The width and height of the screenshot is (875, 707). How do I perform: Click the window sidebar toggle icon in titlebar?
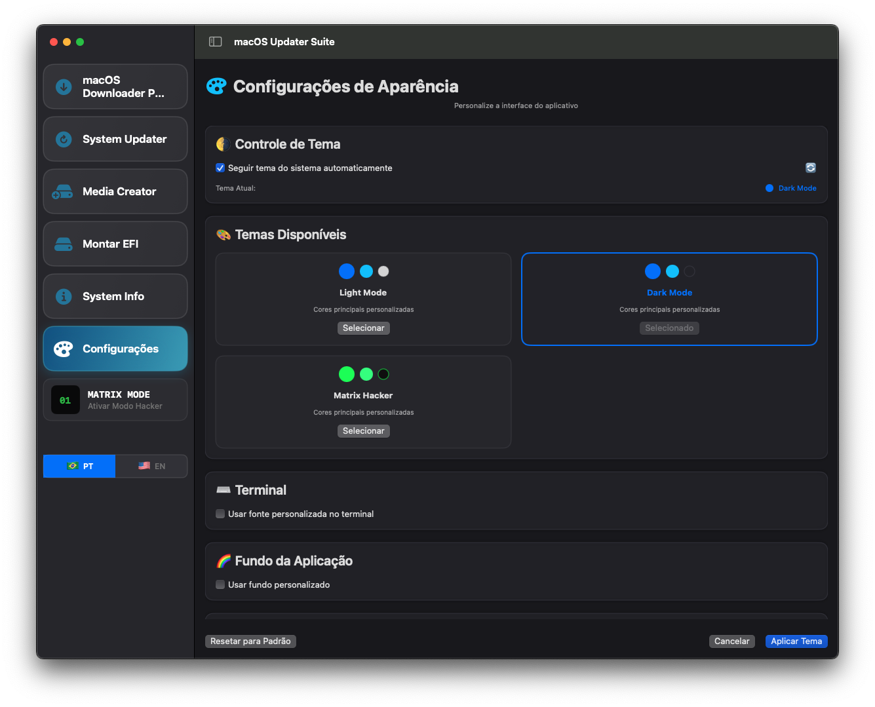click(x=215, y=41)
